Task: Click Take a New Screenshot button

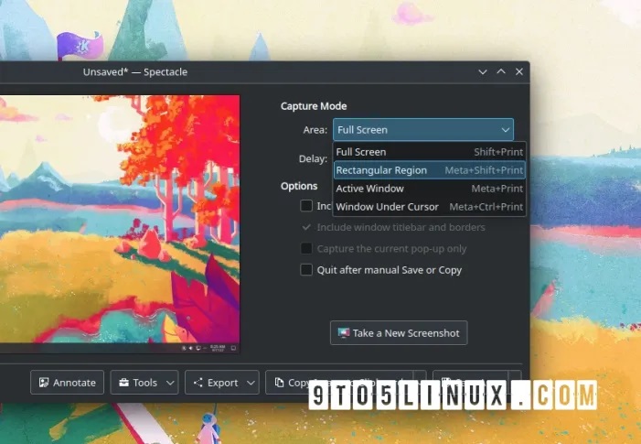Action: point(399,333)
